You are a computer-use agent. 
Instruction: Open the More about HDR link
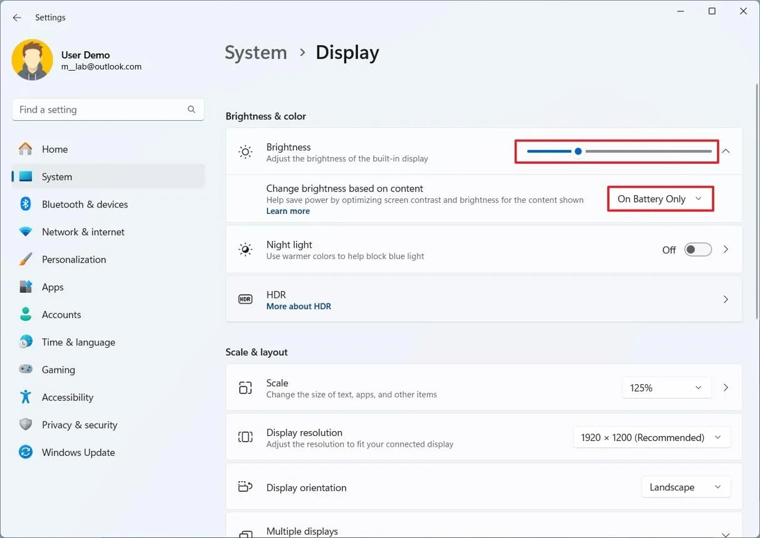299,307
